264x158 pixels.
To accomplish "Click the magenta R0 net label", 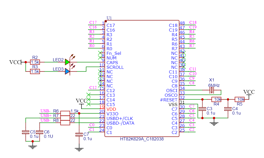I will (x=92, y=46).
